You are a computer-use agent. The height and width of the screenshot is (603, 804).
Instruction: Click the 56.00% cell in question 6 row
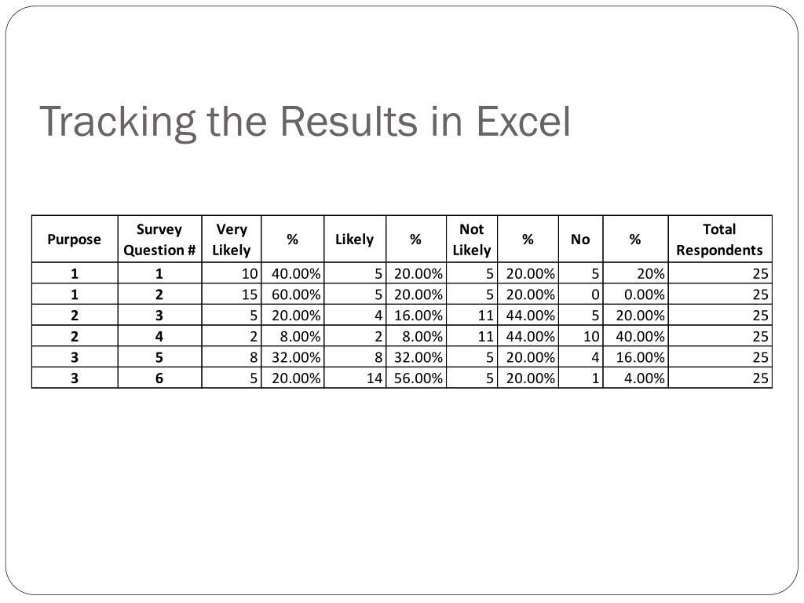click(416, 378)
